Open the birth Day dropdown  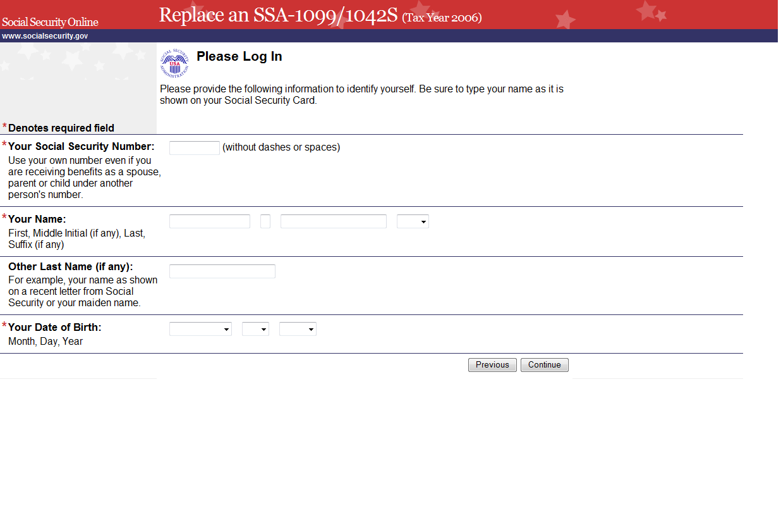255,329
